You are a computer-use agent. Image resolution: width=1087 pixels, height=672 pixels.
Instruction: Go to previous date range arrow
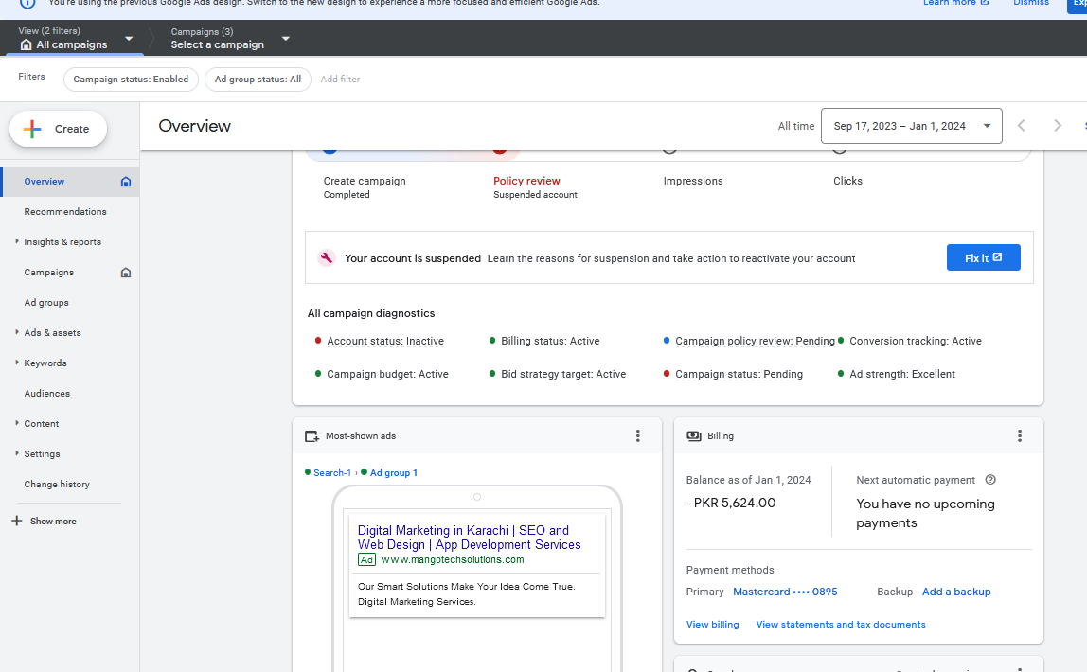coord(1021,125)
